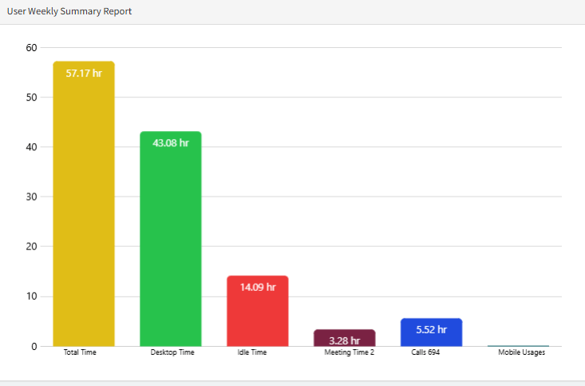Click the Calls 694 axis label
585x386 pixels.
[x=425, y=352]
